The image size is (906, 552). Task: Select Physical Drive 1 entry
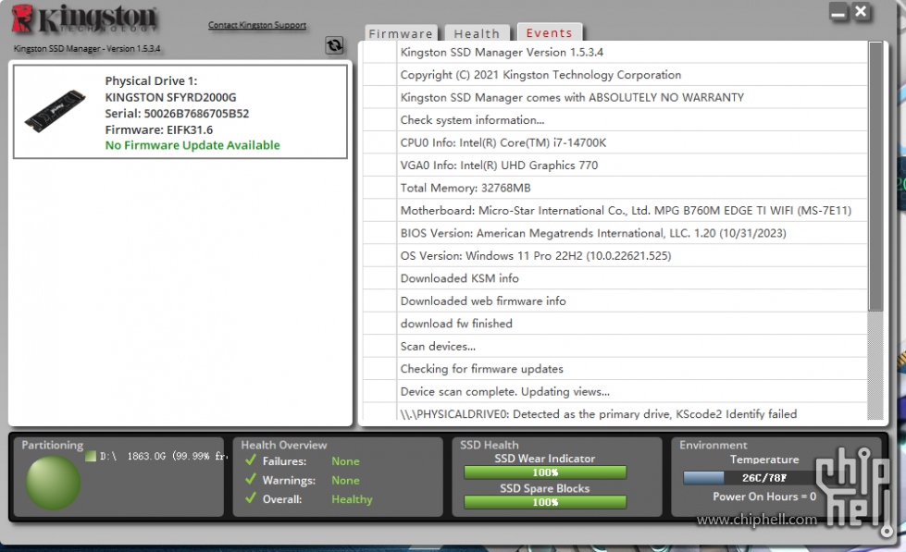(180, 112)
